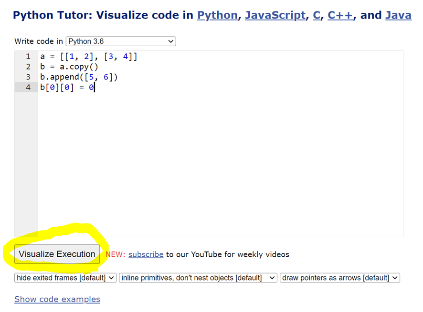Select highlighted line number 4 in gutter
This screenshot has height=312, width=423.
tap(28, 87)
